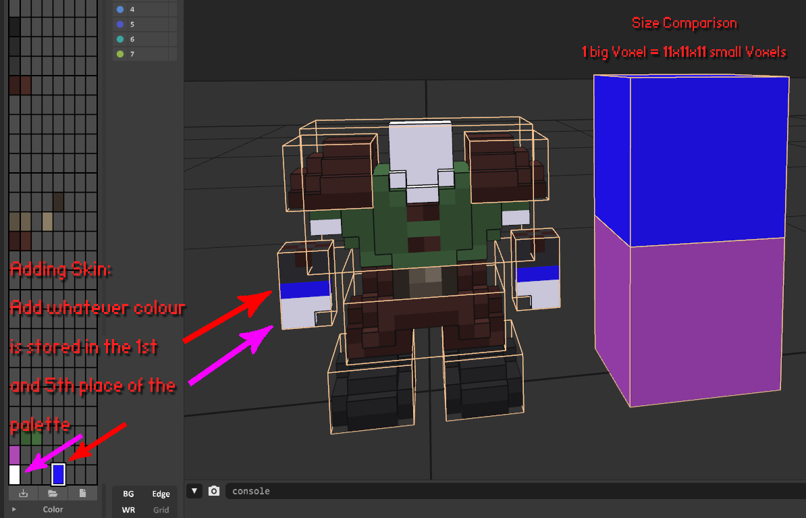
Task: Toggle the Edge display option
Action: tap(161, 494)
